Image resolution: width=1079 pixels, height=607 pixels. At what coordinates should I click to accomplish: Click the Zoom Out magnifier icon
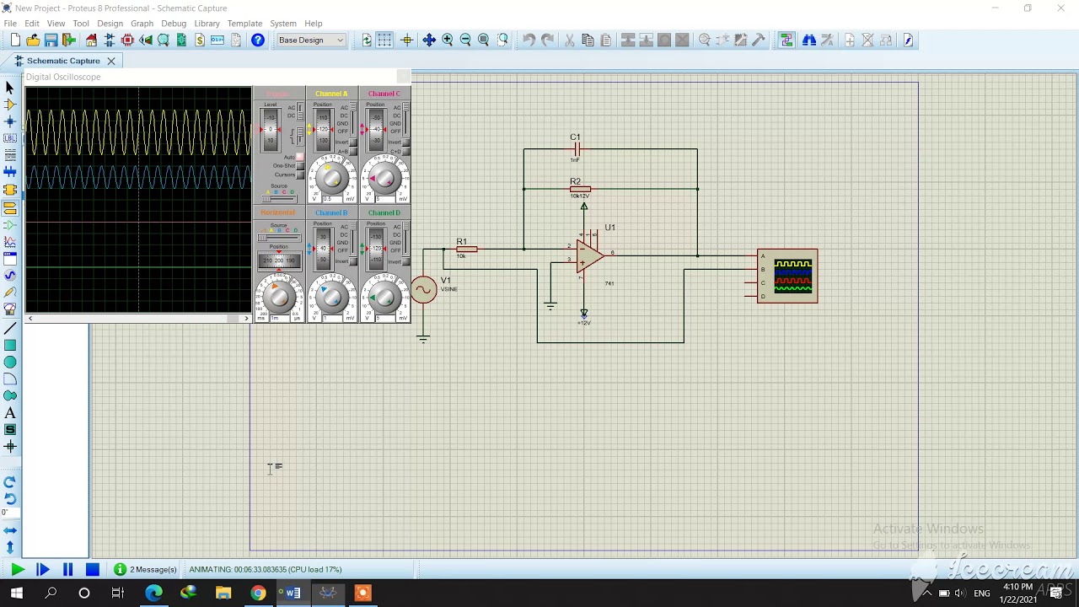[x=465, y=40]
